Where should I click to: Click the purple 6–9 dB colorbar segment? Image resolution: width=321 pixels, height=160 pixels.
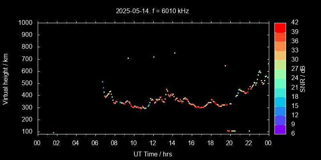click(x=280, y=129)
